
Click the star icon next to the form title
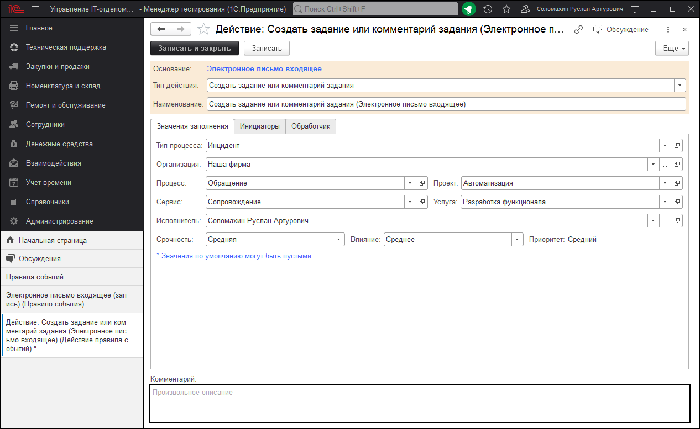point(203,29)
